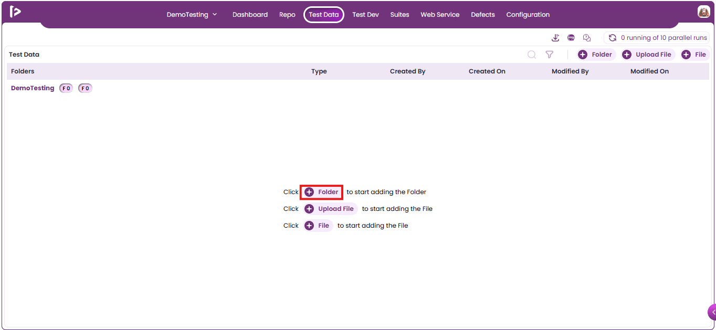Screen dimensions: 716x330
Task: Click text 'to start adding the Folder'
Action: [x=386, y=192]
